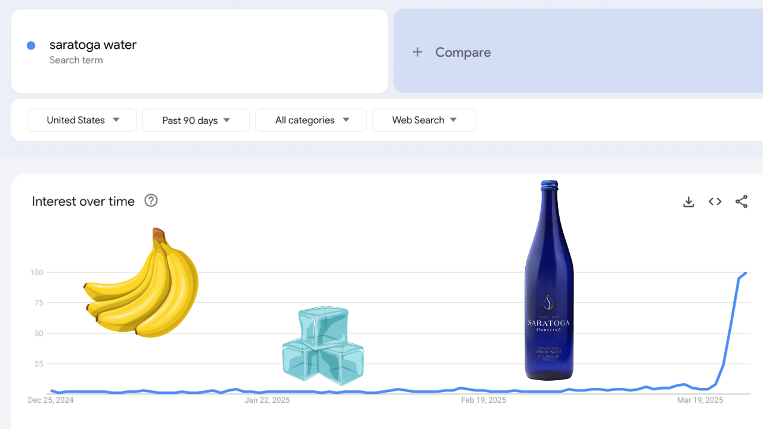The image size is (763, 429).
Task: Click the saratoga water search term
Action: [x=93, y=45]
